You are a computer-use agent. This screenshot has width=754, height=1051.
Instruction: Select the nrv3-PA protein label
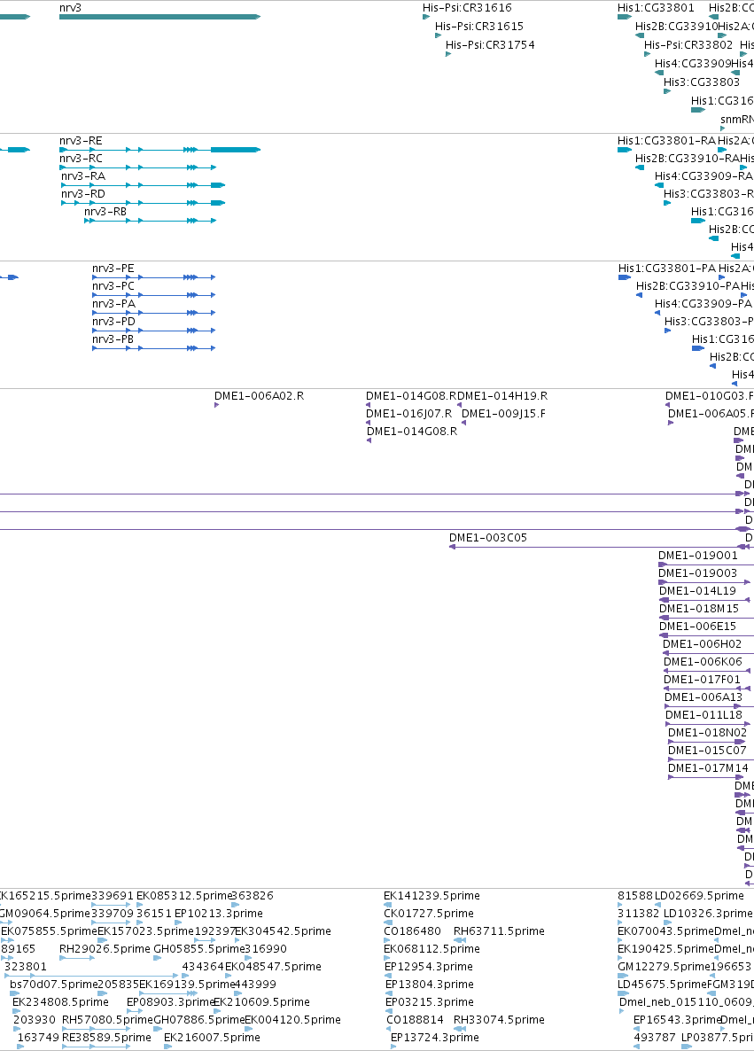tap(113, 304)
